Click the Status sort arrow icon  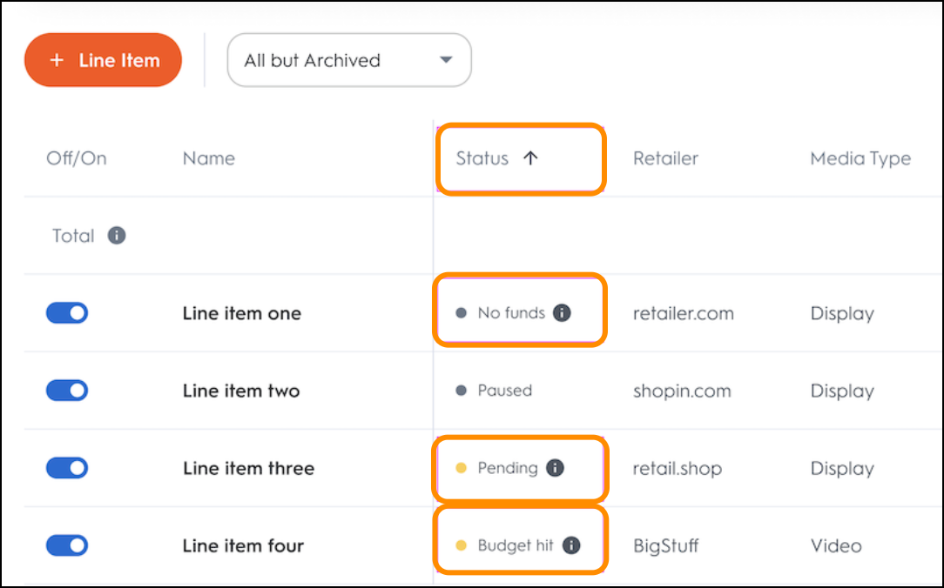[530, 158]
